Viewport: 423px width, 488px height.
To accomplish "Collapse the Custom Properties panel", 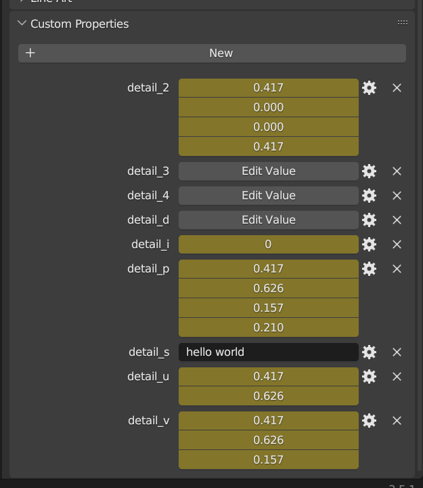I will click(x=22, y=23).
